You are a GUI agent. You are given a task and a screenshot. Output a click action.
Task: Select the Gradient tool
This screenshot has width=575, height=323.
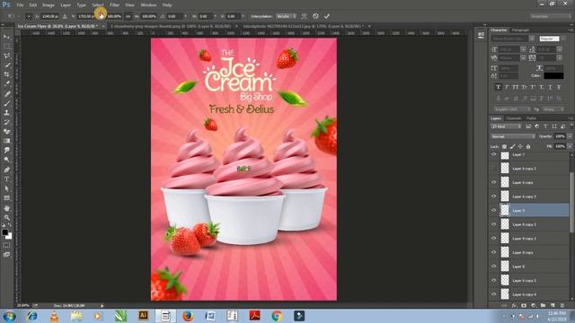(x=6, y=141)
